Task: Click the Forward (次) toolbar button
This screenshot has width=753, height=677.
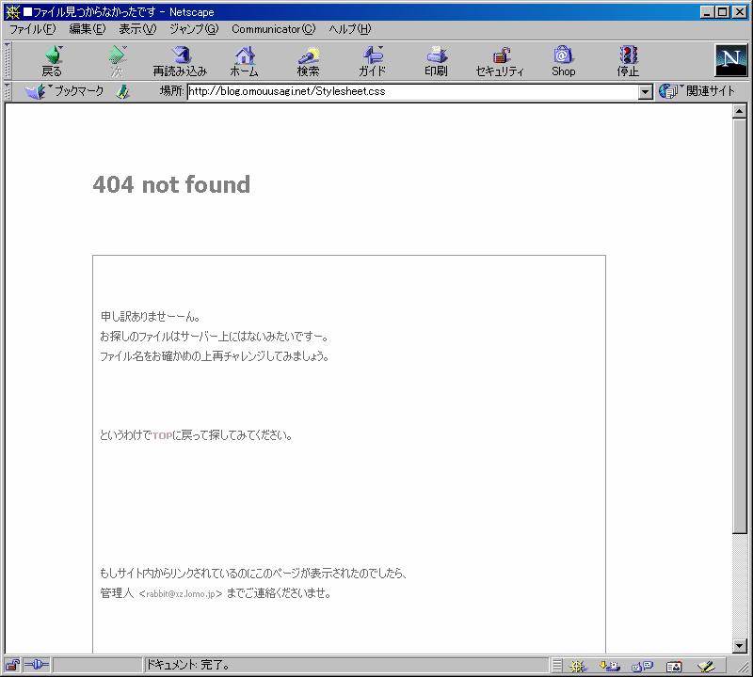Action: point(117,61)
